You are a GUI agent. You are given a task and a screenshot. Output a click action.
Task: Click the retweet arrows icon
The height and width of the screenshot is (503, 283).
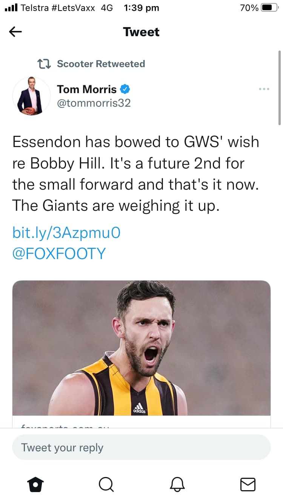coord(44,64)
